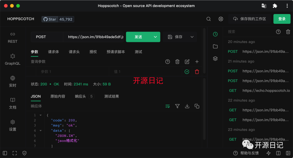The height and width of the screenshot is (158, 293).
Task: Click the 登录 login button
Action: click(x=282, y=19)
